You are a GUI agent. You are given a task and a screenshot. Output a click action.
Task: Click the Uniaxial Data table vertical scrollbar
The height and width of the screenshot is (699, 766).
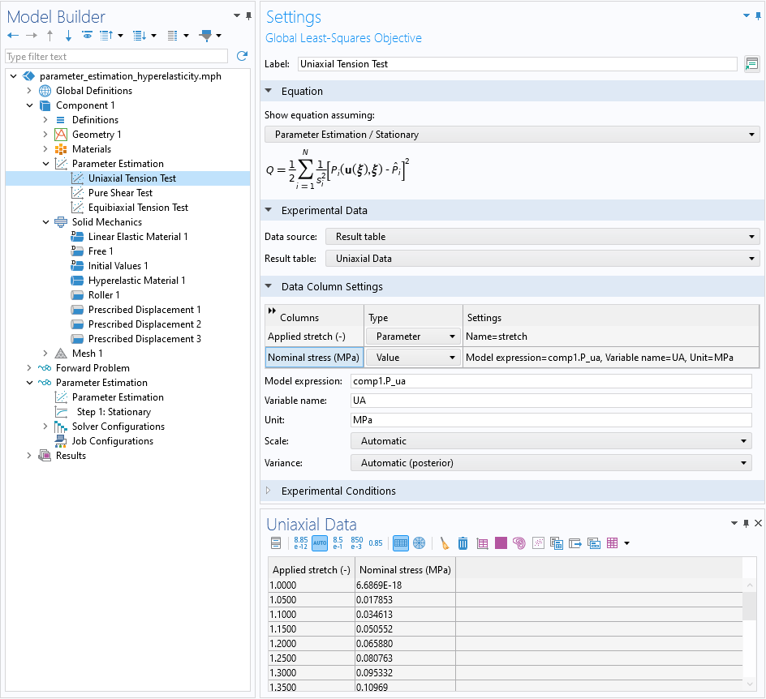[x=750, y=635]
